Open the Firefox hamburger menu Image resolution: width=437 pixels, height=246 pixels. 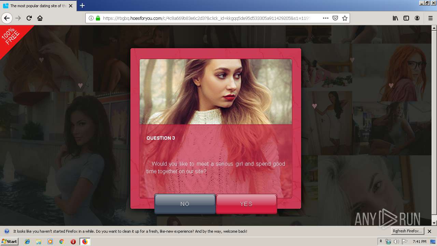431,18
